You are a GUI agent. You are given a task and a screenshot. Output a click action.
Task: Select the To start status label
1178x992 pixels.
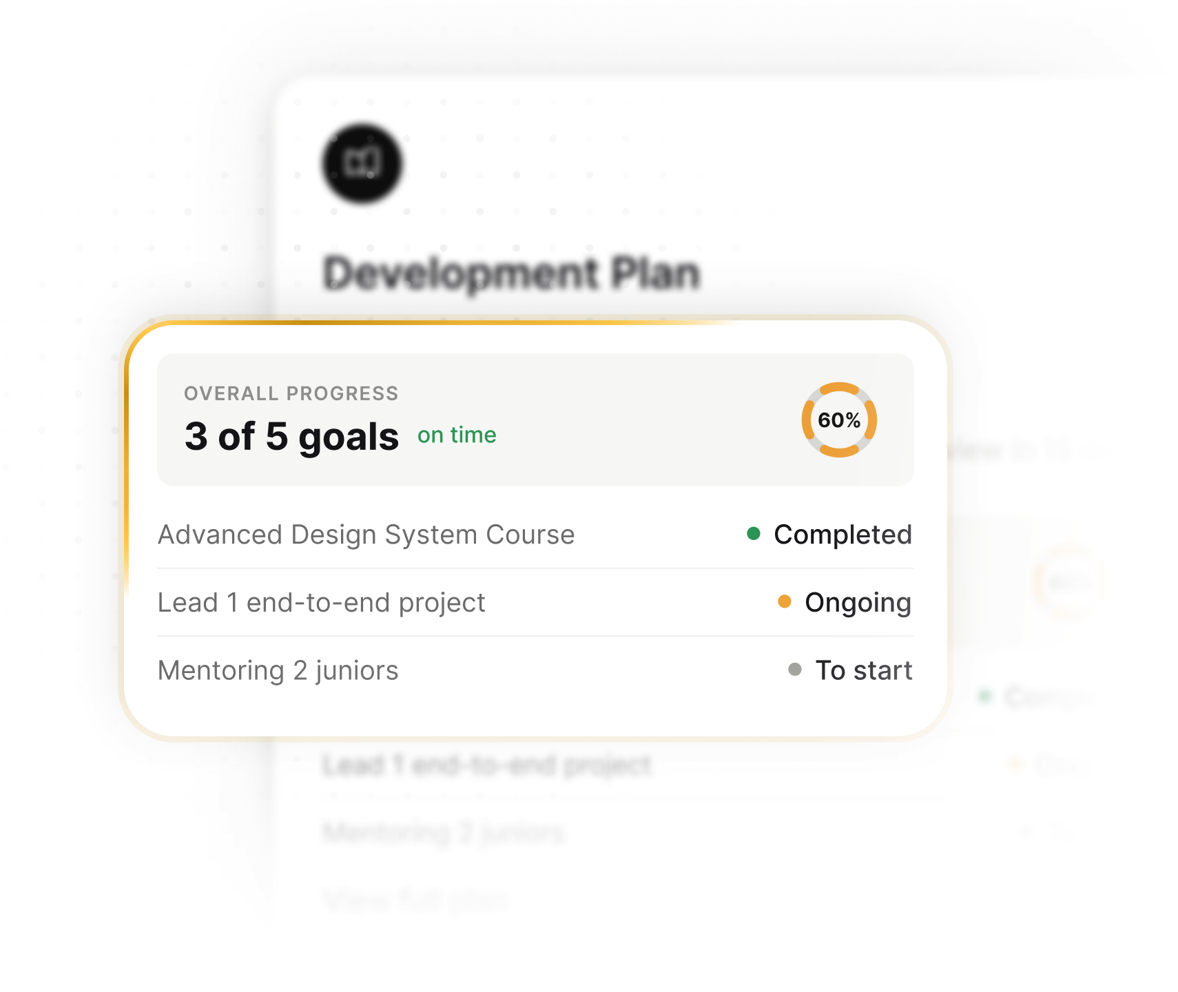pyautogui.click(x=864, y=670)
